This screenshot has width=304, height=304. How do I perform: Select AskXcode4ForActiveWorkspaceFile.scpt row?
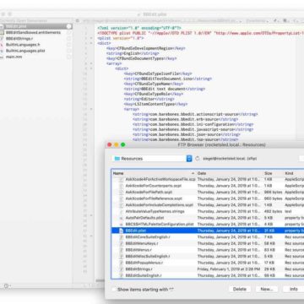click(208, 179)
